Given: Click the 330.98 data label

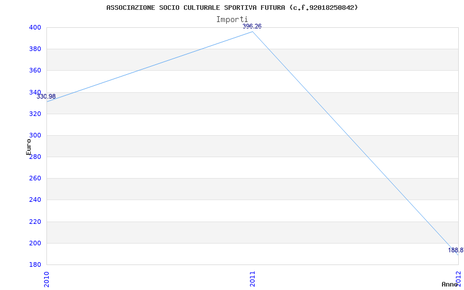Looking at the screenshot, I should tap(46, 96).
